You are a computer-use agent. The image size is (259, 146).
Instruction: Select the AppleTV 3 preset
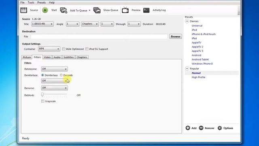[x=197, y=51]
